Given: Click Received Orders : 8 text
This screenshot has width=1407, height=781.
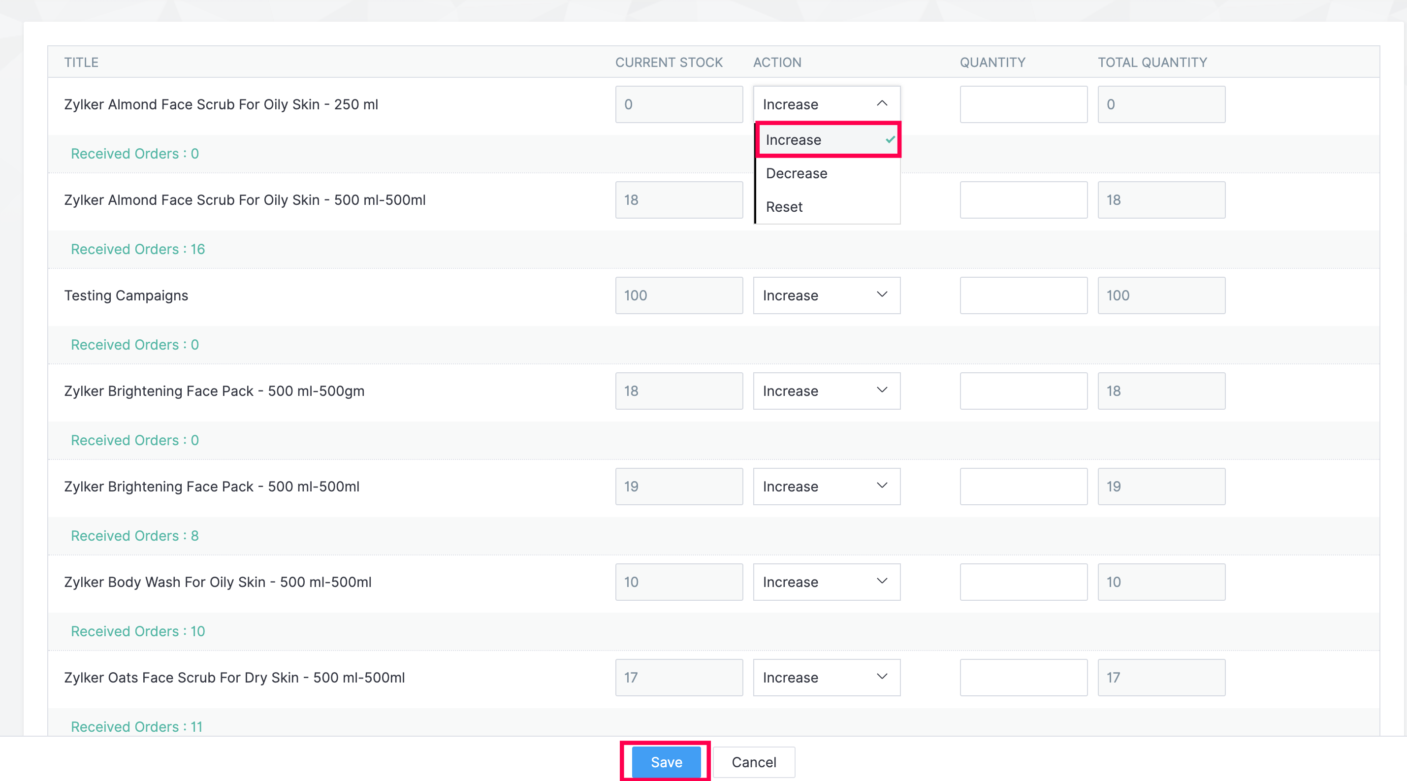Looking at the screenshot, I should click(x=134, y=536).
